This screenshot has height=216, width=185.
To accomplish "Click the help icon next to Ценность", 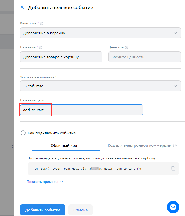I will click(126, 47).
